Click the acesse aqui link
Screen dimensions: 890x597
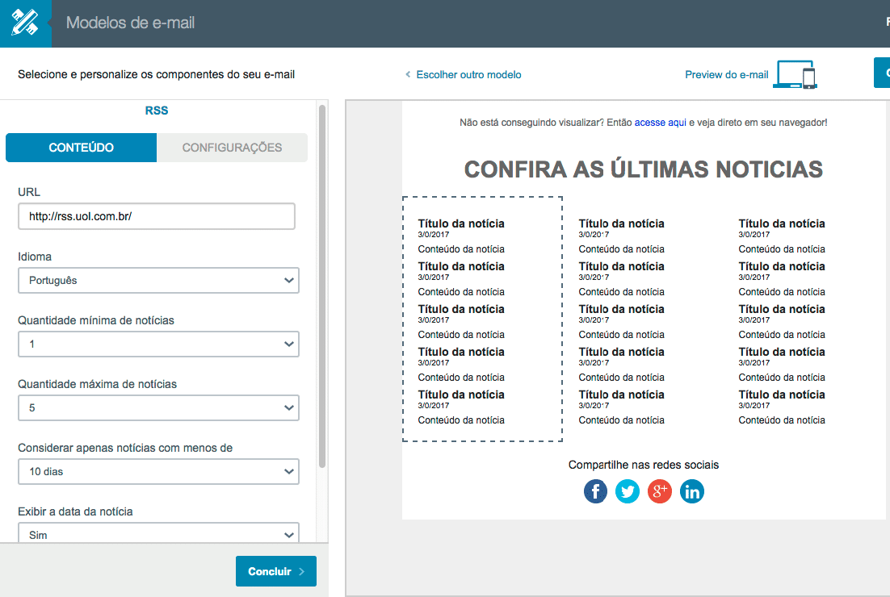660,123
